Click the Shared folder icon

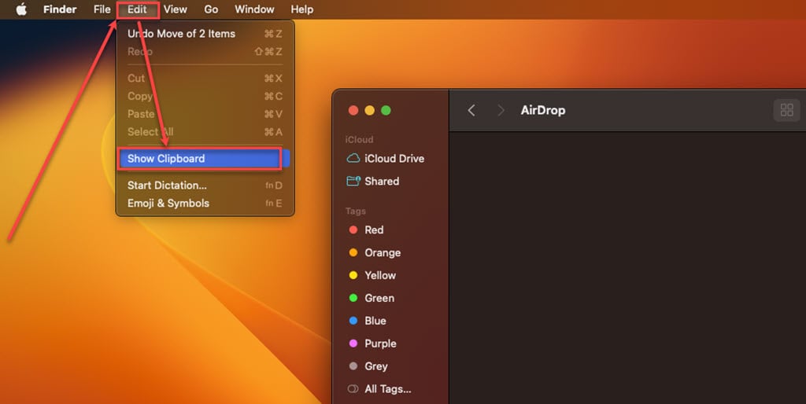pos(353,182)
